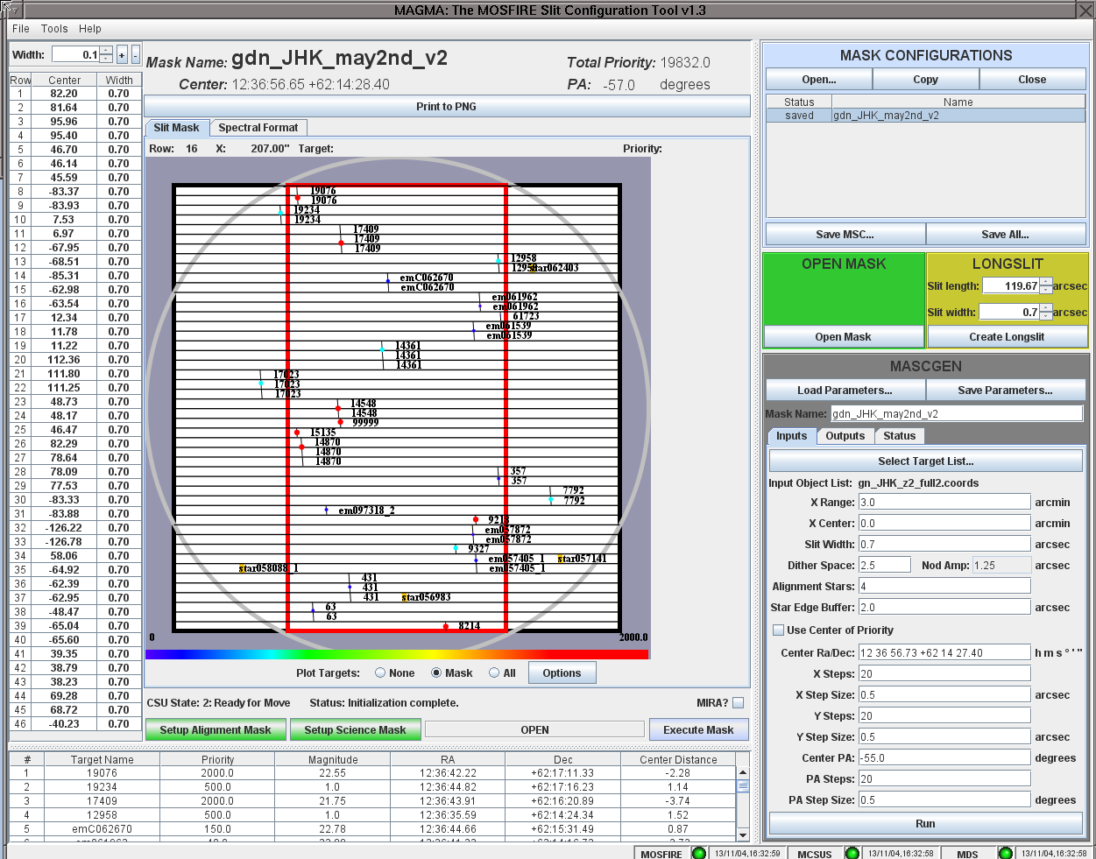Open the Help menu
The image size is (1096, 859).
point(89,29)
